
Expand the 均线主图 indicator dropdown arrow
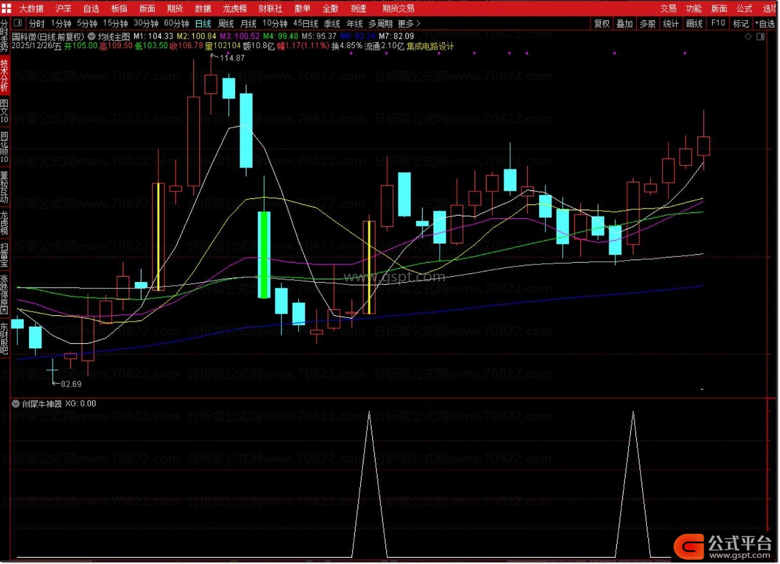(92, 37)
